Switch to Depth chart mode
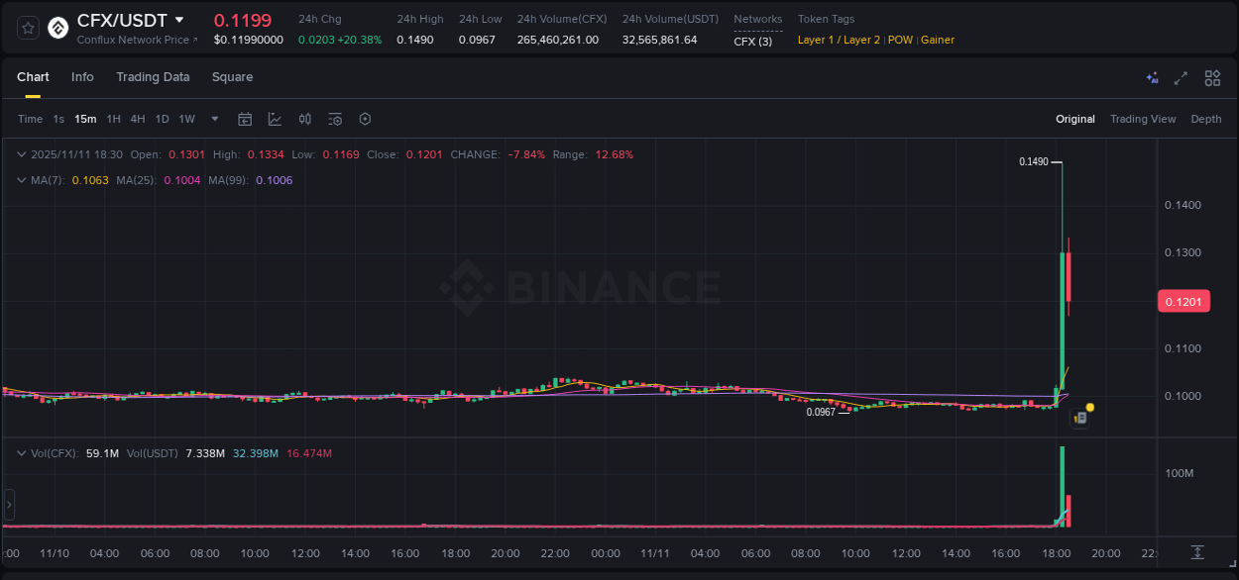 [1205, 119]
